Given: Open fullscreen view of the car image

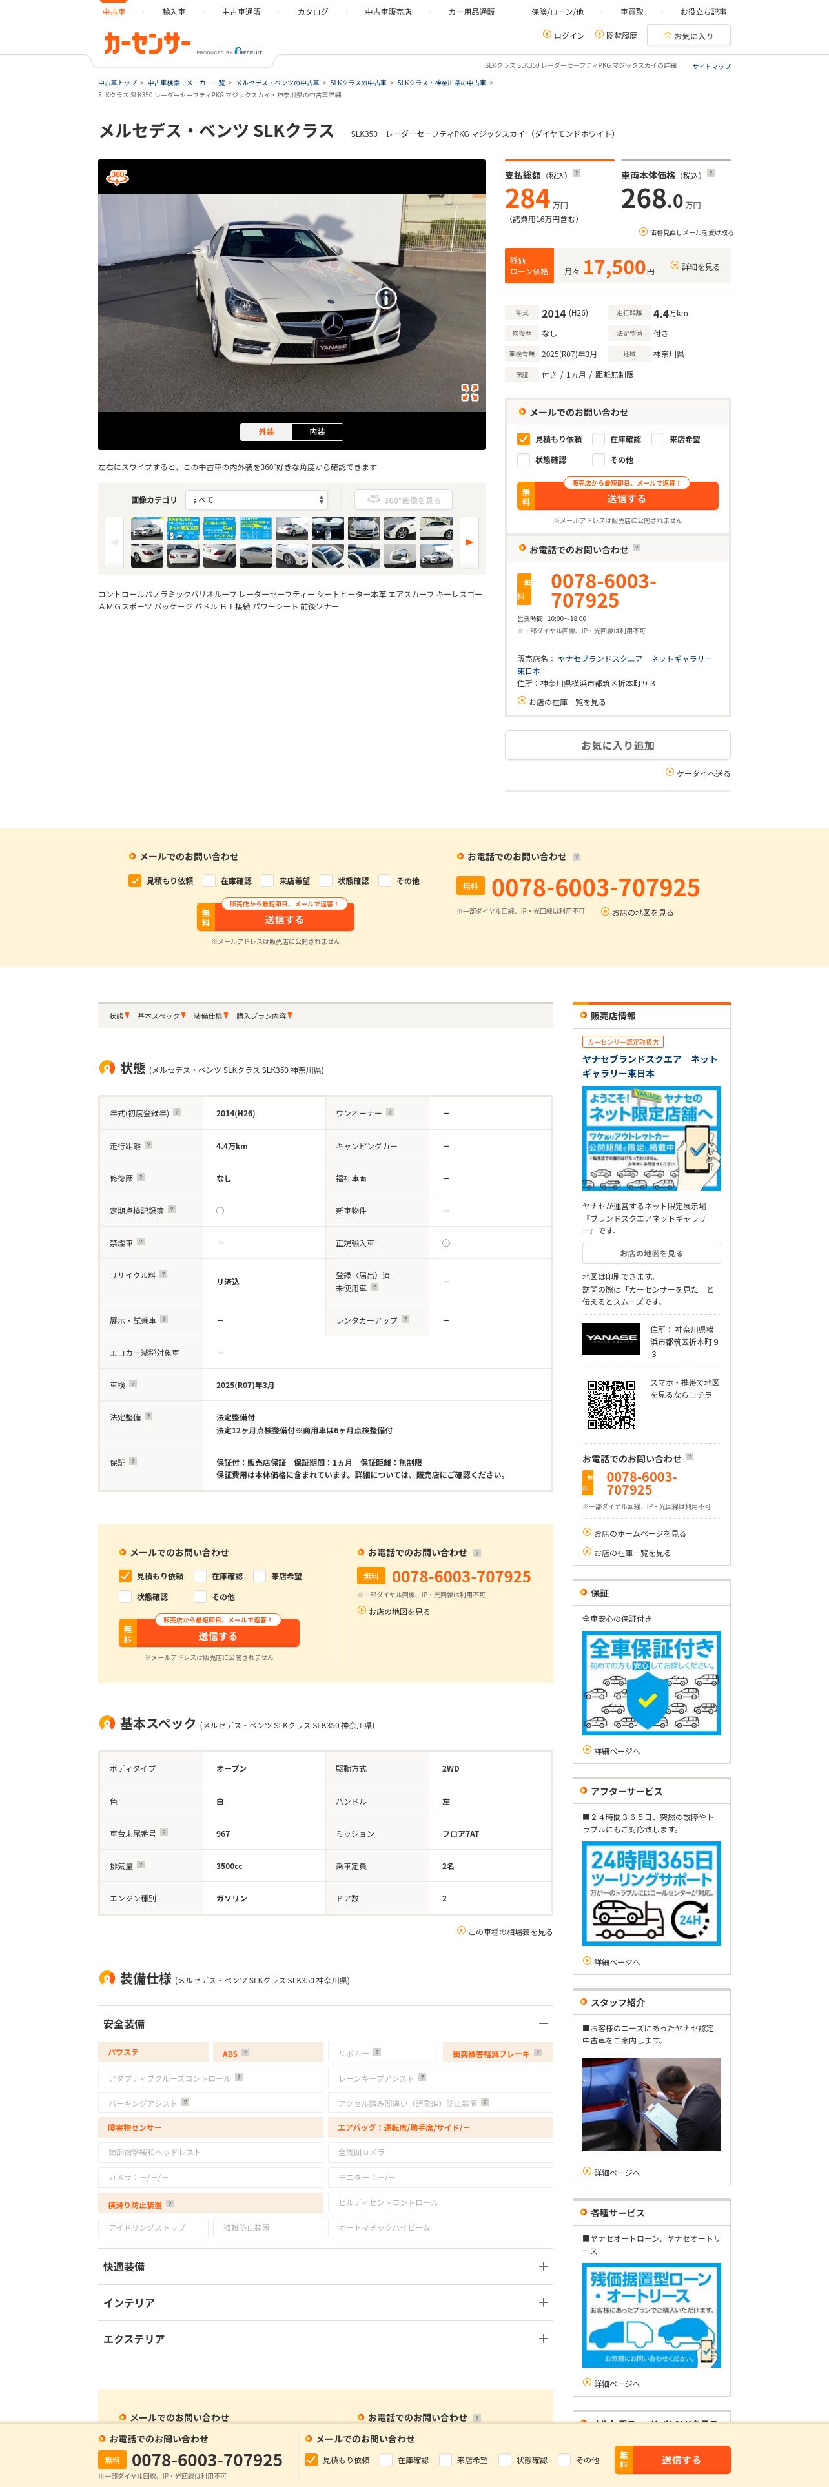Looking at the screenshot, I should click(470, 392).
